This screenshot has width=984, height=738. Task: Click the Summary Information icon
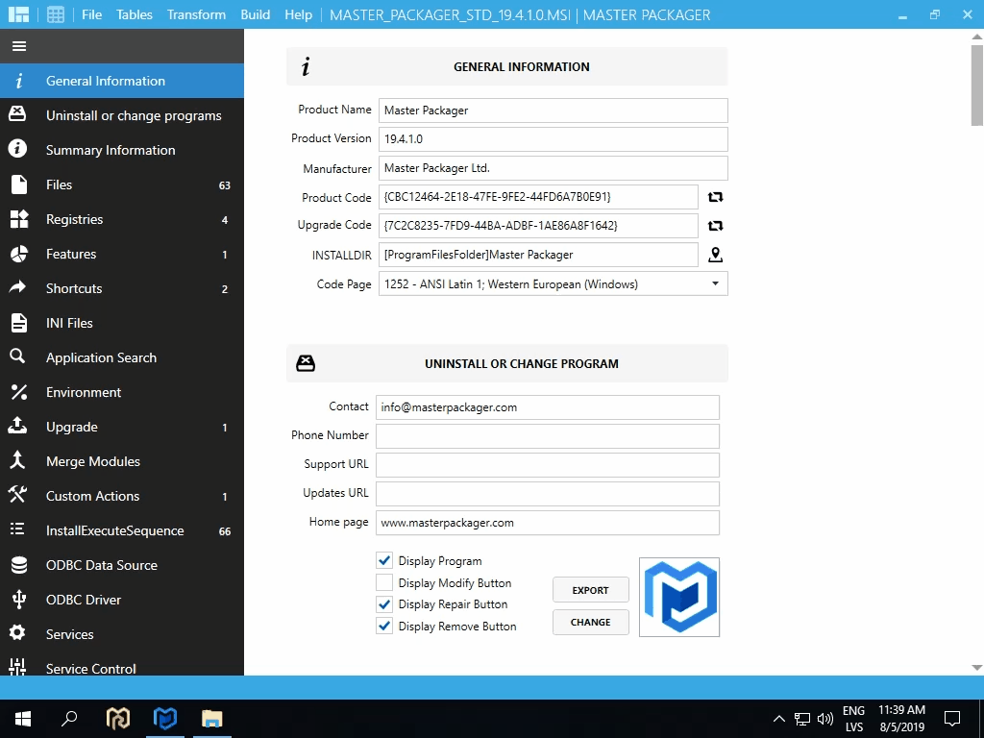(x=17, y=149)
